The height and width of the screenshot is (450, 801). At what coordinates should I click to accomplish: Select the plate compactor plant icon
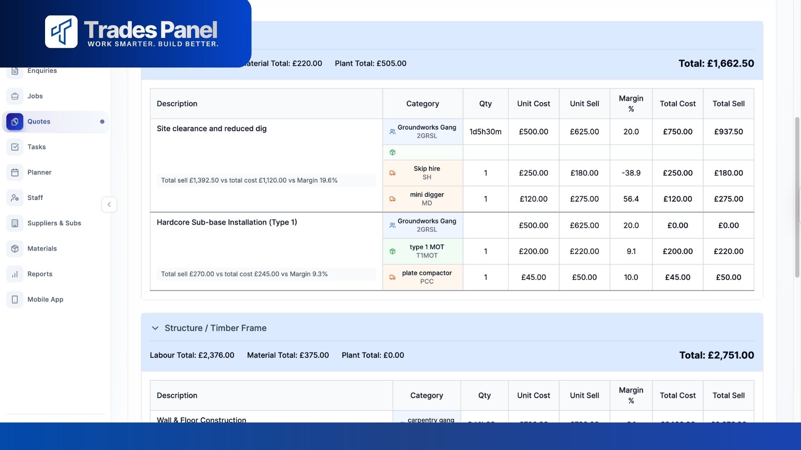(x=393, y=277)
